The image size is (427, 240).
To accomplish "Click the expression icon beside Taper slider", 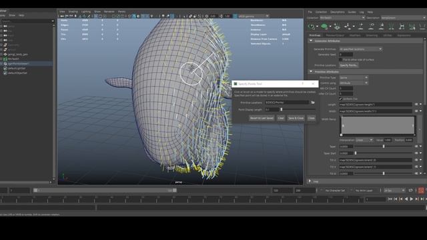I will [x=416, y=147].
